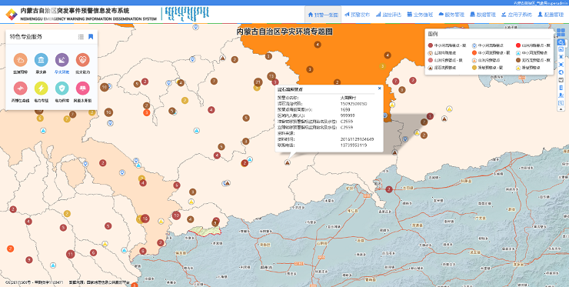Collapse the map toolbar with up arrow

tap(561, 109)
